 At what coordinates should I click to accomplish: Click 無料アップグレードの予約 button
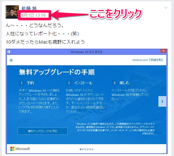(43, 131)
